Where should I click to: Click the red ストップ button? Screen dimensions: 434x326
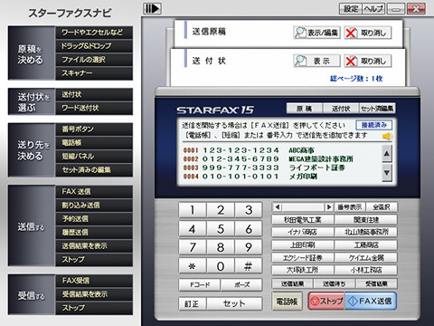point(326,301)
